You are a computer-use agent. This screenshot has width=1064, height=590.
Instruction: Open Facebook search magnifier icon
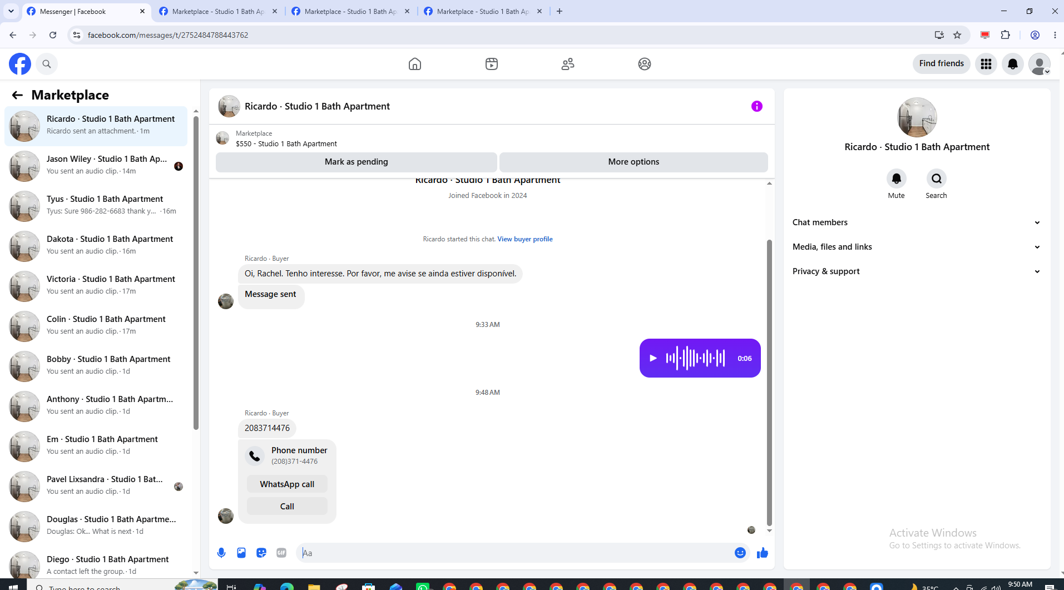point(47,64)
